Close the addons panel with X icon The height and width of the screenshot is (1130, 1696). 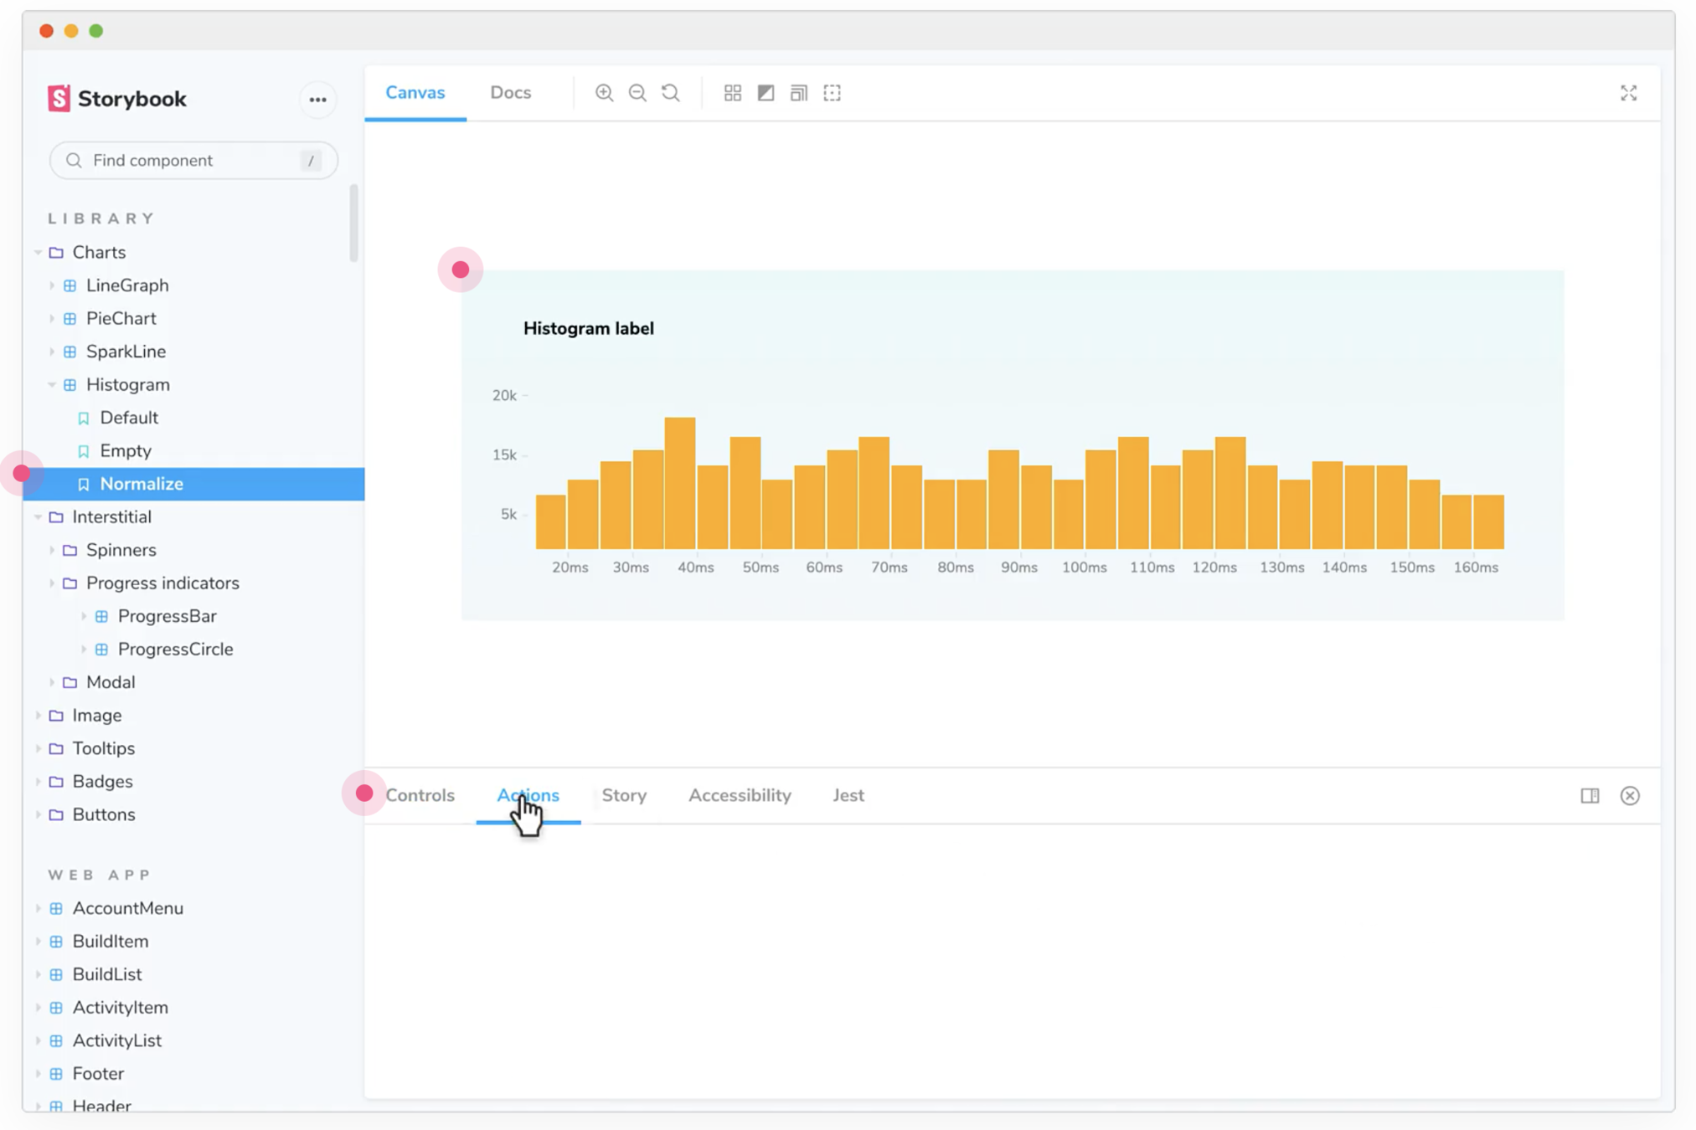(1630, 795)
